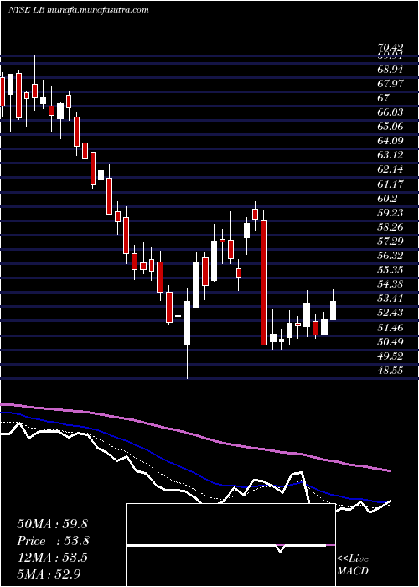419x587 pixels.
Task: Select the 48.55 price axis label
Action: (391, 370)
